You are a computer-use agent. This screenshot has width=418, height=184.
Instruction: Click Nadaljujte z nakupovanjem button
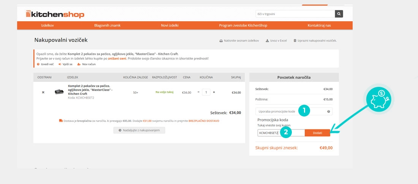coord(139,130)
